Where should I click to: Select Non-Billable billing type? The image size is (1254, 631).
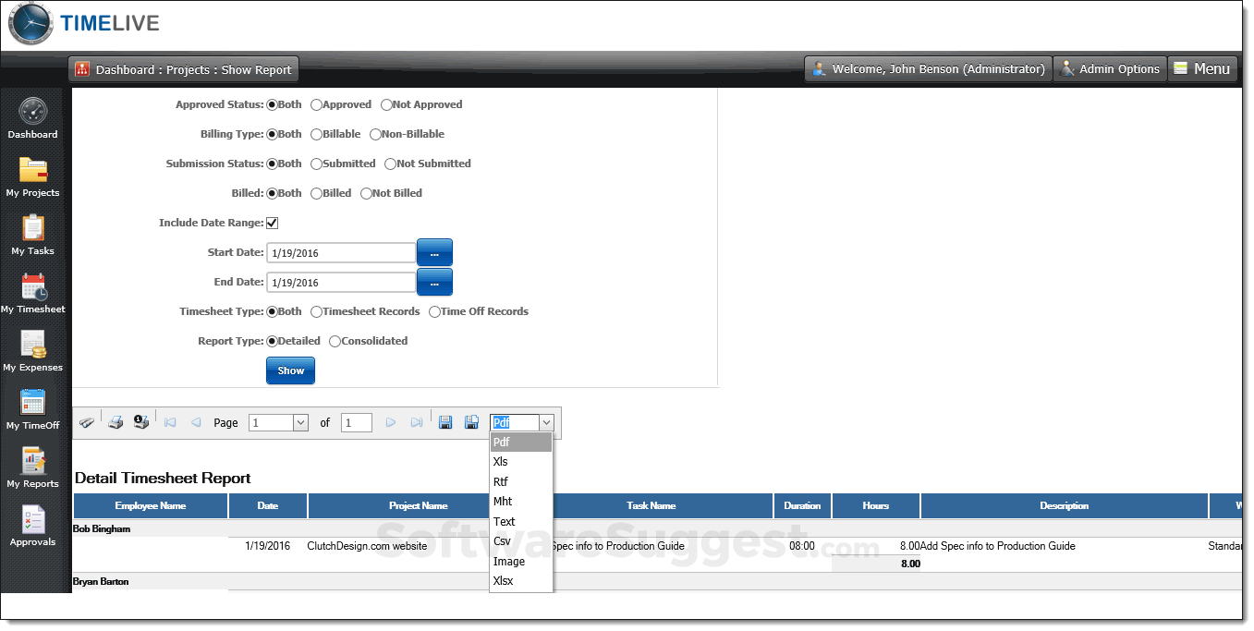pyautogui.click(x=376, y=135)
